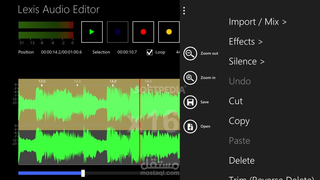Click the Loop label text

[x=160, y=52]
